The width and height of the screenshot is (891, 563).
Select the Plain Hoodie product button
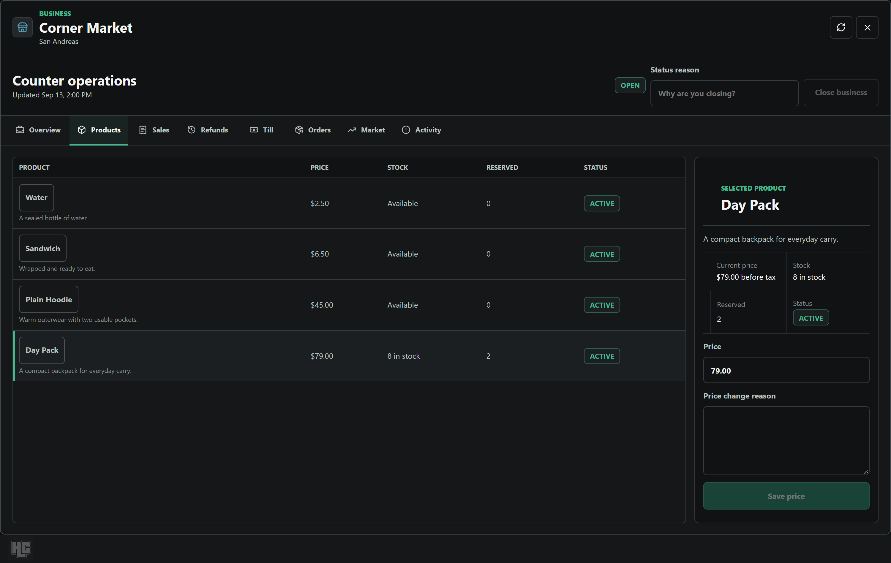pyautogui.click(x=48, y=300)
